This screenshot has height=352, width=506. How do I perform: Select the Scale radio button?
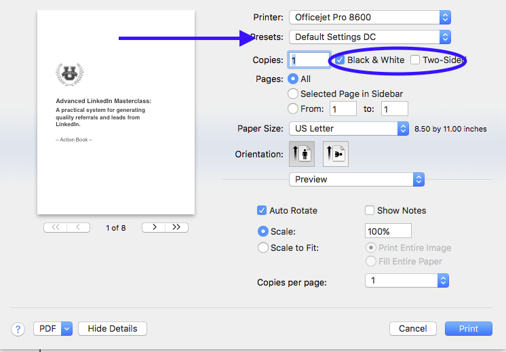263,231
